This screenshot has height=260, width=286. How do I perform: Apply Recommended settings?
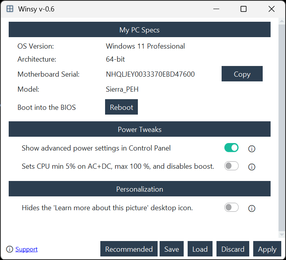(x=129, y=249)
